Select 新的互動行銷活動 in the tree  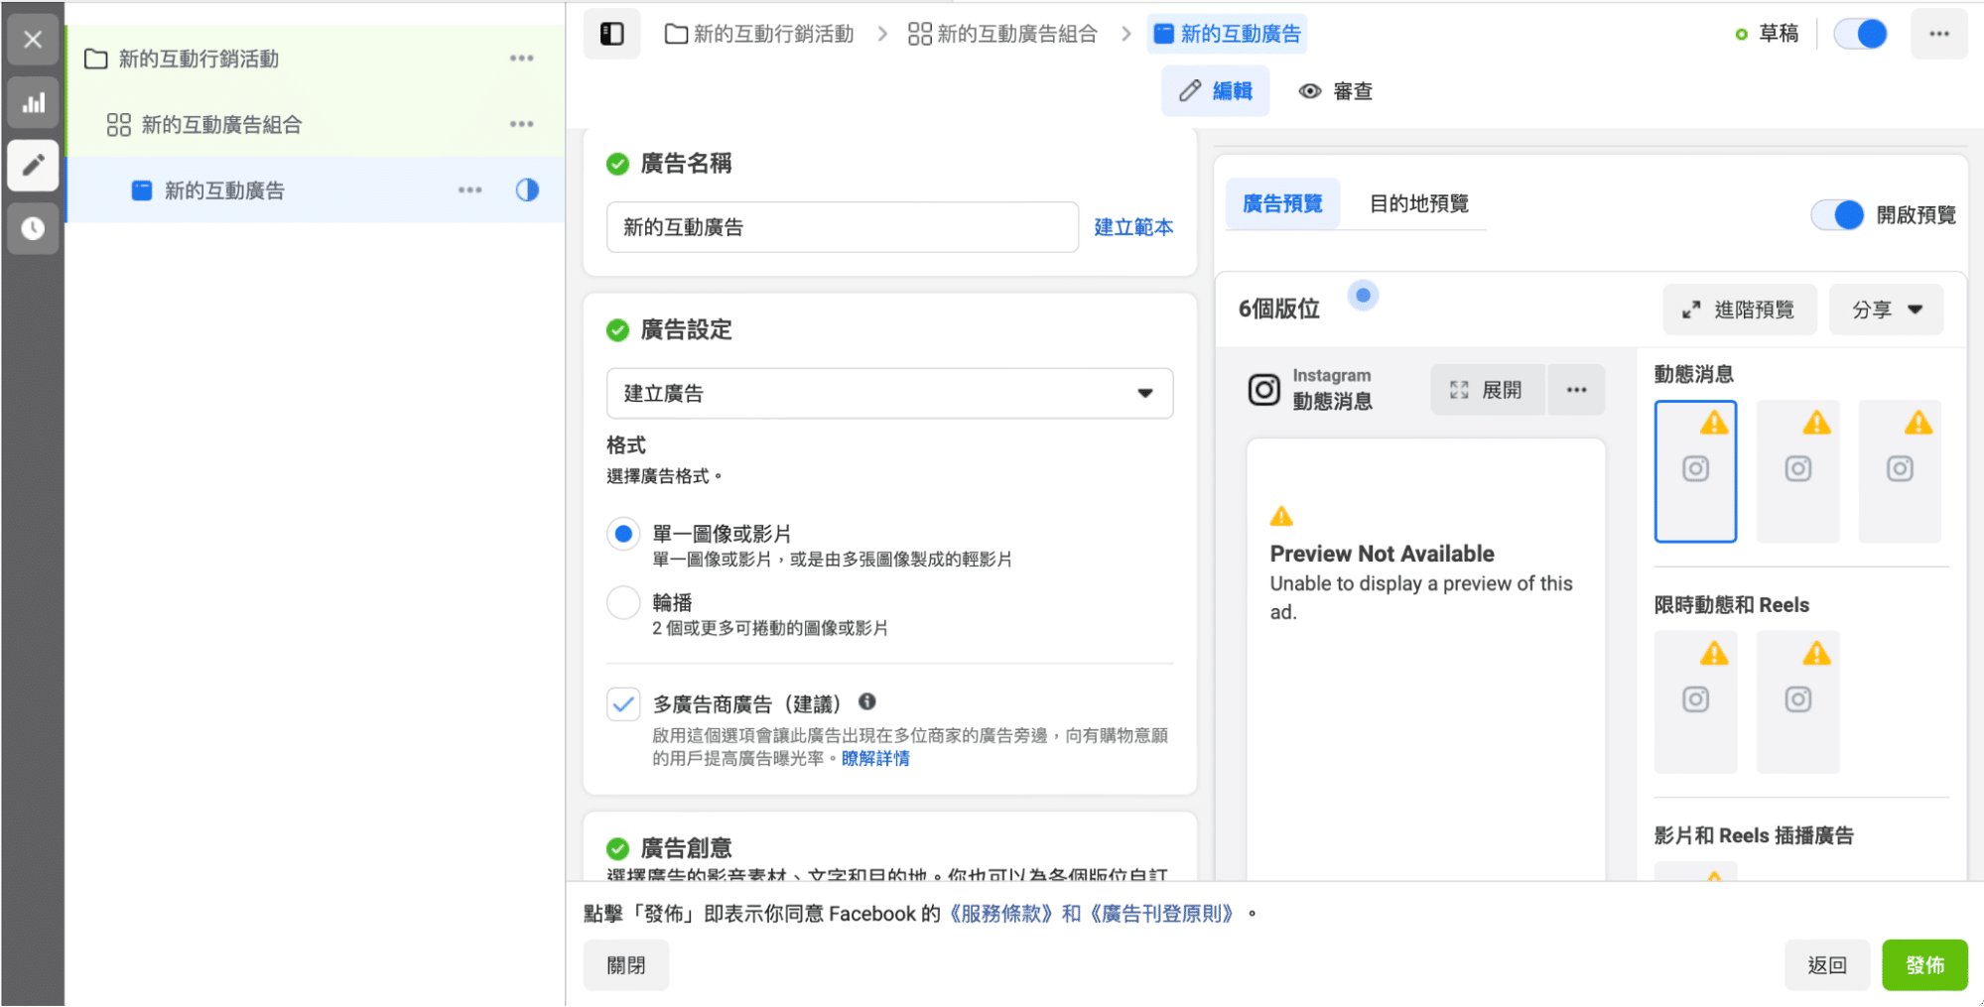(198, 59)
